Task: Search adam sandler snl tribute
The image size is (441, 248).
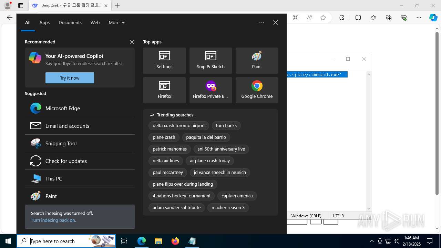Action: point(177,208)
